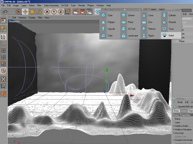Image resolution: width=193 pixels, height=144 pixels.
Task: Add a Pyramid primitive
Action: point(171,22)
